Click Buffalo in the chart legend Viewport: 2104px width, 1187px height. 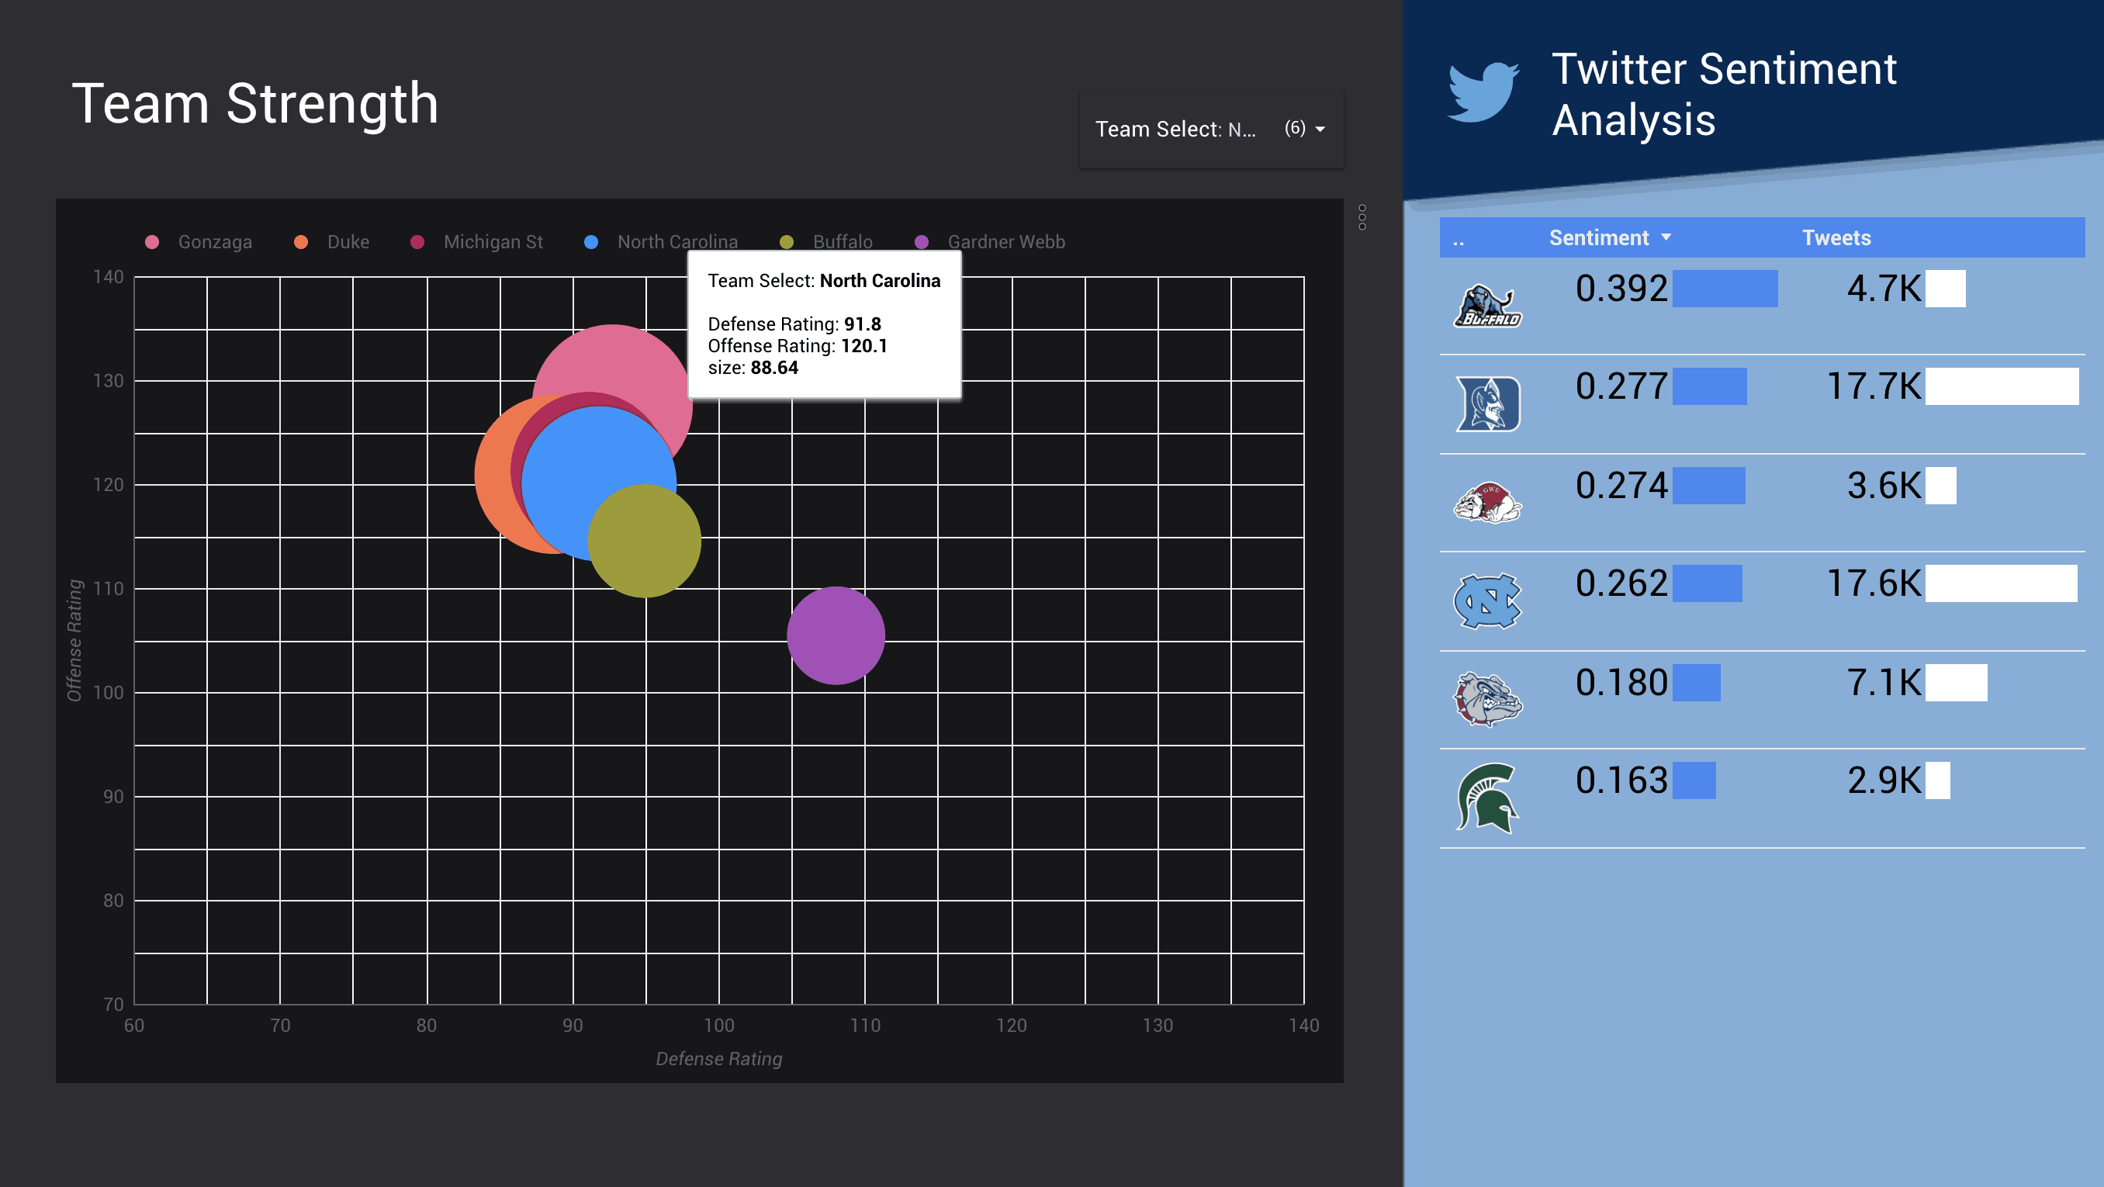tap(825, 242)
